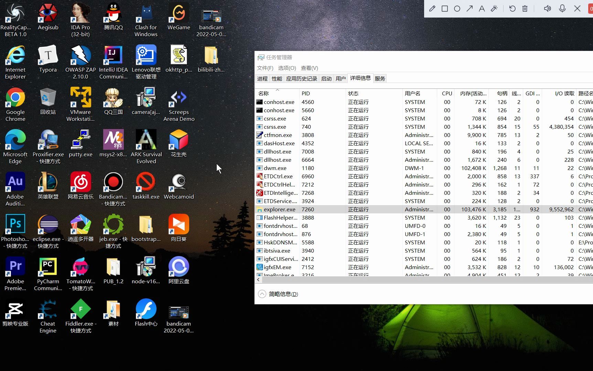Select the 阿里云盘 desktop icon
This screenshot has height=371, width=593.
click(x=179, y=271)
